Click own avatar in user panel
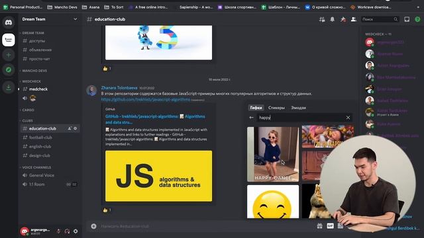This screenshot has height=238, width=424. coord(25,231)
